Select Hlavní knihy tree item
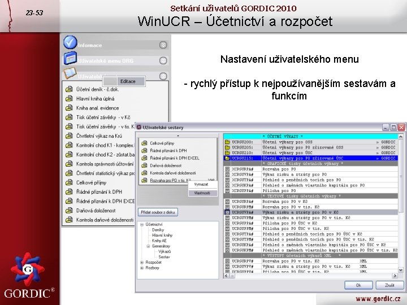This screenshot has width=407, height=305. point(162,235)
